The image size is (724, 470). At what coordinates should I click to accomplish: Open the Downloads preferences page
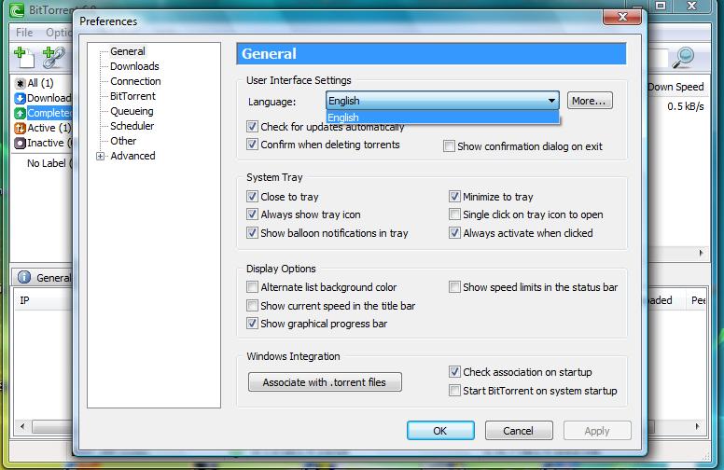(x=134, y=66)
